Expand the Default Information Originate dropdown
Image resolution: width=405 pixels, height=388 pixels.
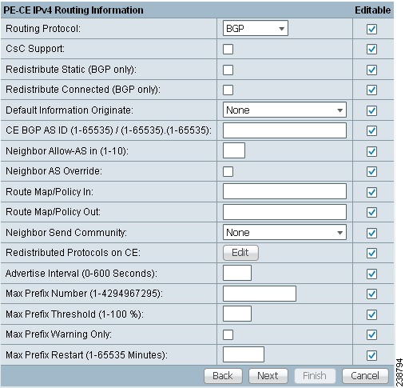284,110
